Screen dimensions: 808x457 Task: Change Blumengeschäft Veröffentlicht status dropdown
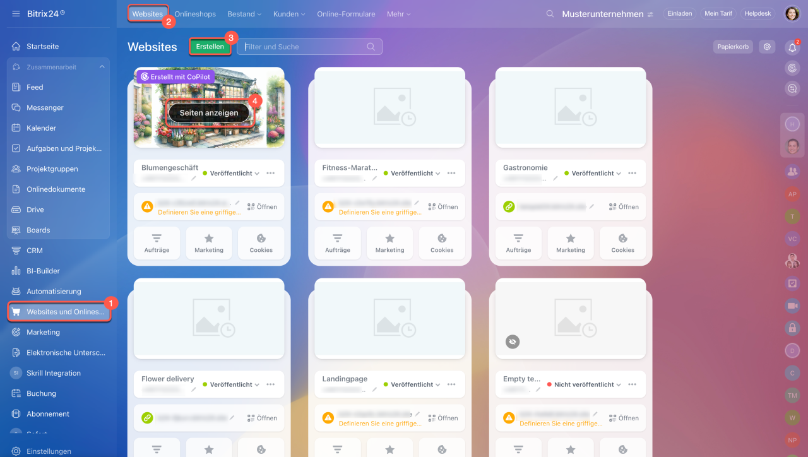[x=231, y=173]
